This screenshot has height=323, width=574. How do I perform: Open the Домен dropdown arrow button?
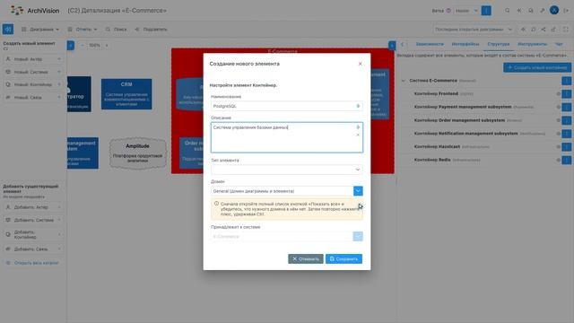click(x=358, y=191)
